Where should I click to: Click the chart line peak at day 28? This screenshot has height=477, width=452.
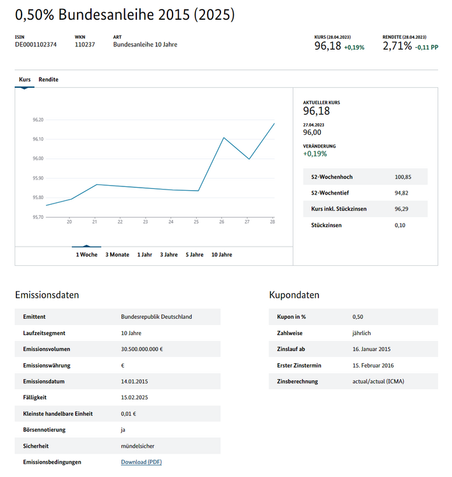click(x=274, y=123)
